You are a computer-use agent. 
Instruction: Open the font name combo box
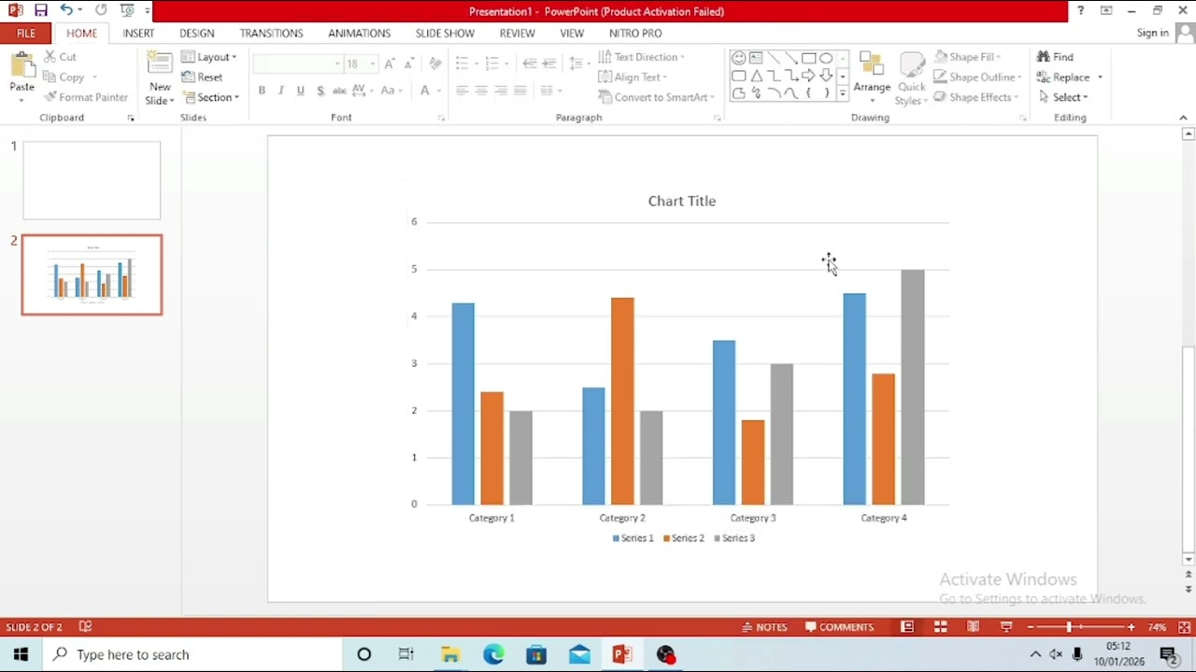coord(298,63)
